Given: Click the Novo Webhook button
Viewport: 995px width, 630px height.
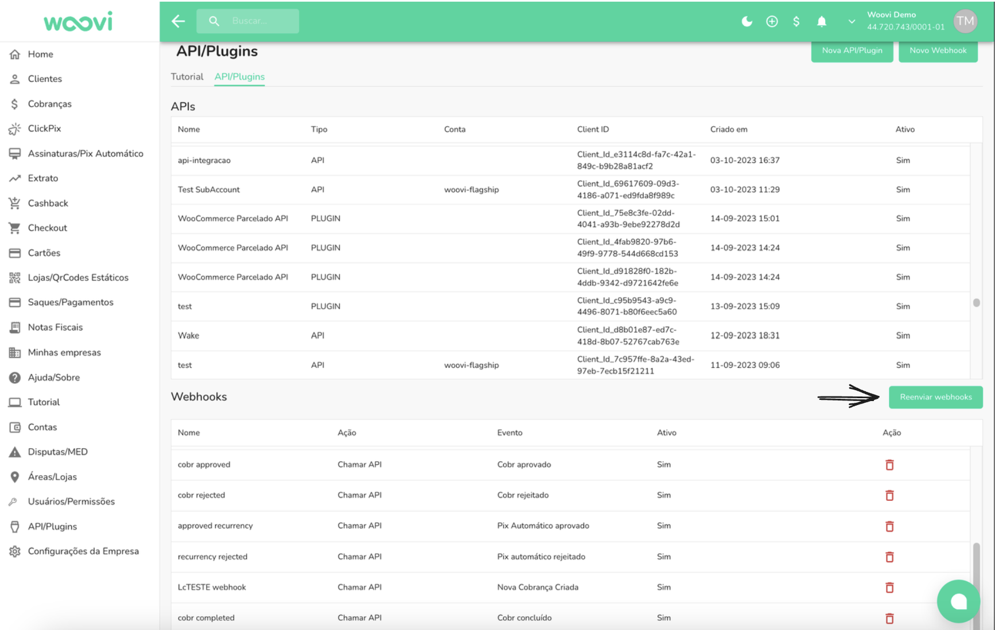Looking at the screenshot, I should pyautogui.click(x=938, y=50).
